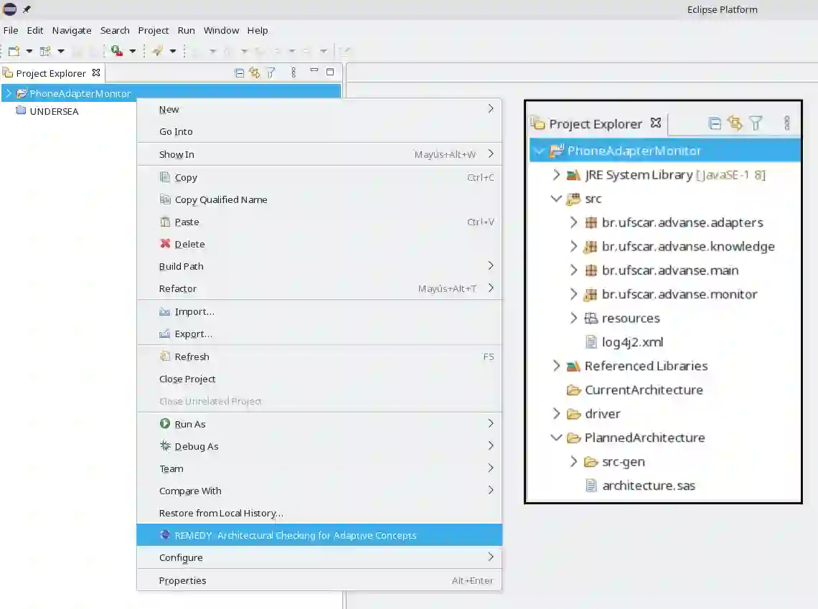Choose Import... in the context menu
The image size is (818, 609).
coord(319,311)
